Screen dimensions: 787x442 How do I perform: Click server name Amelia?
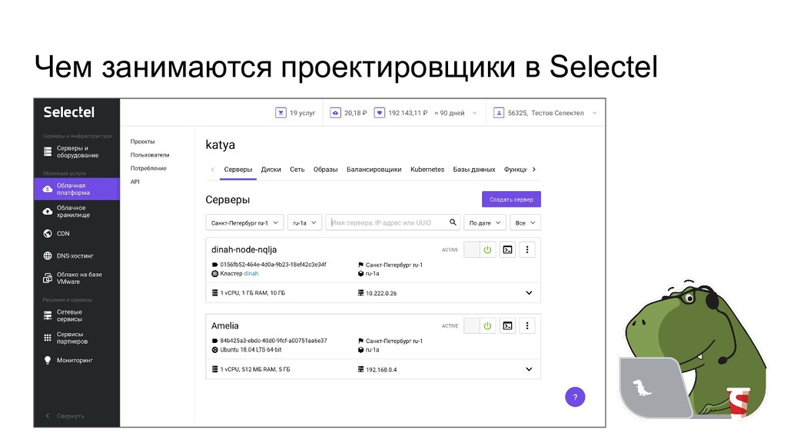[x=225, y=325]
